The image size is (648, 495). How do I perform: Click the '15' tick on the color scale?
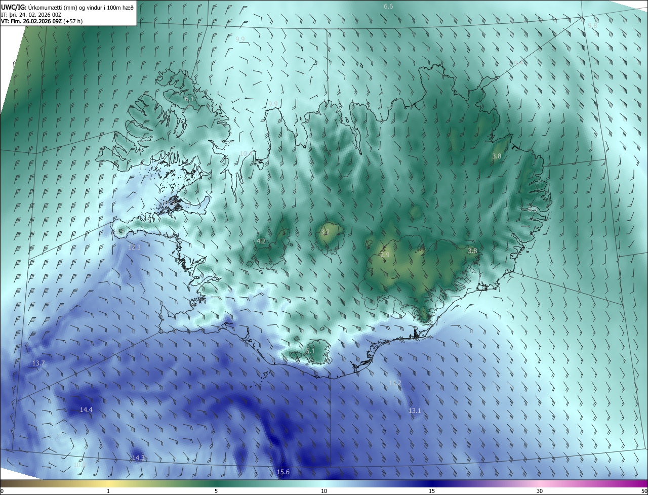(432, 491)
